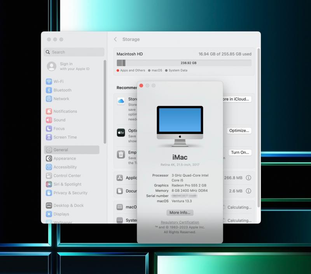
Task: Close the About This Mac window
Action: 141,86
